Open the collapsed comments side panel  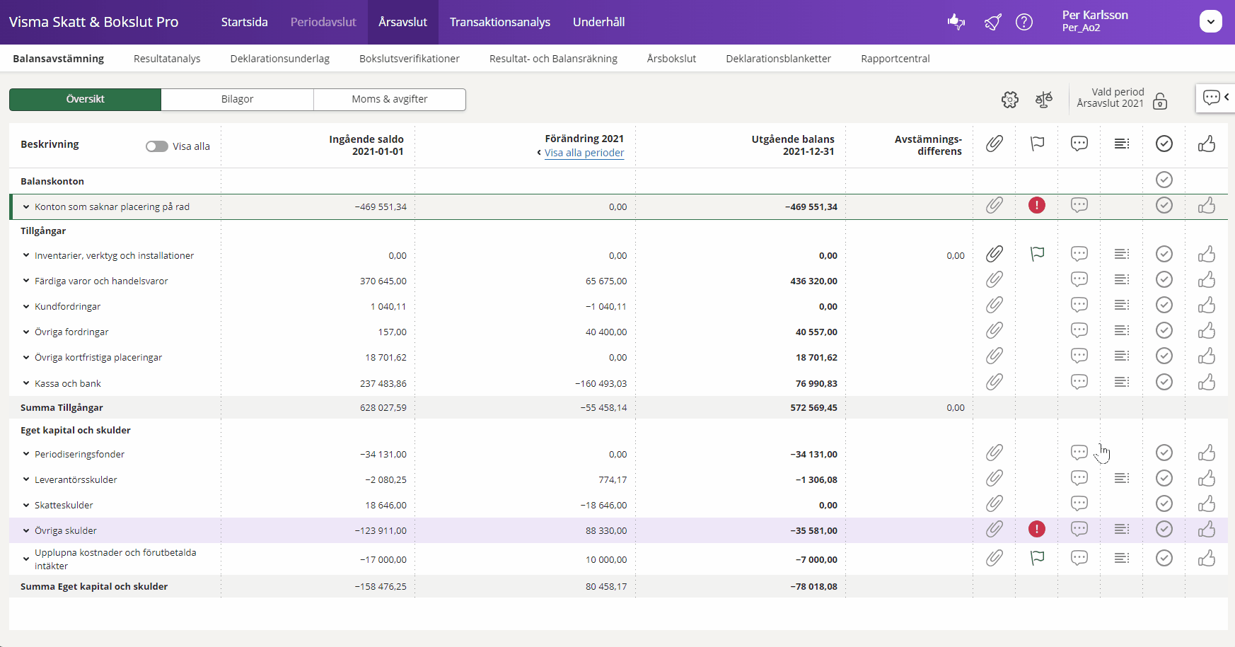point(1215,98)
